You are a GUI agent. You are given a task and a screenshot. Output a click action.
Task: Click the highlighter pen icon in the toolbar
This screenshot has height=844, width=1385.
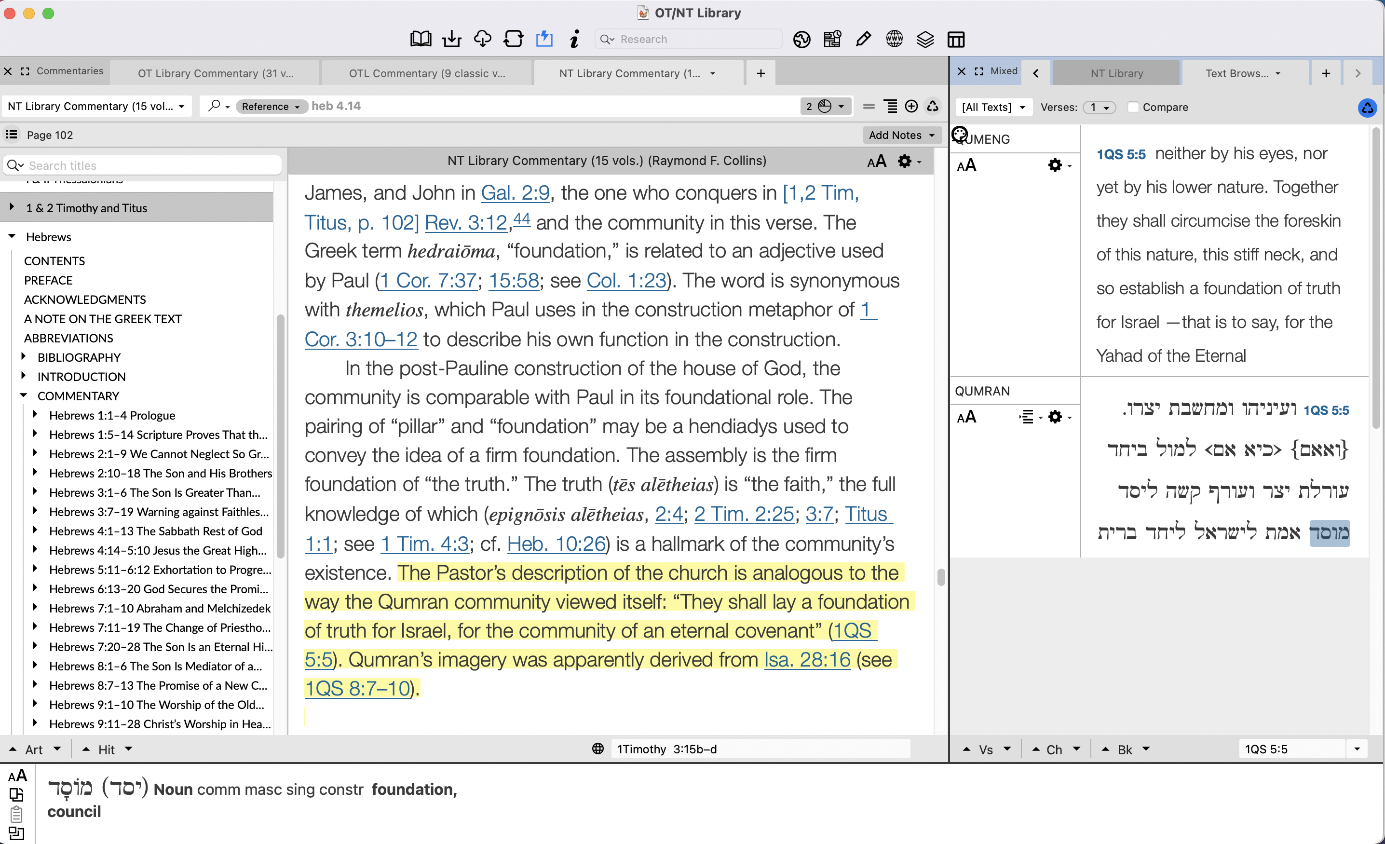[863, 39]
